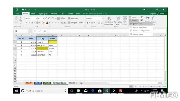Viewport: 180px width, 101px height.
Task: Click the Insert Function fx icon
Action: (x=45, y=31)
